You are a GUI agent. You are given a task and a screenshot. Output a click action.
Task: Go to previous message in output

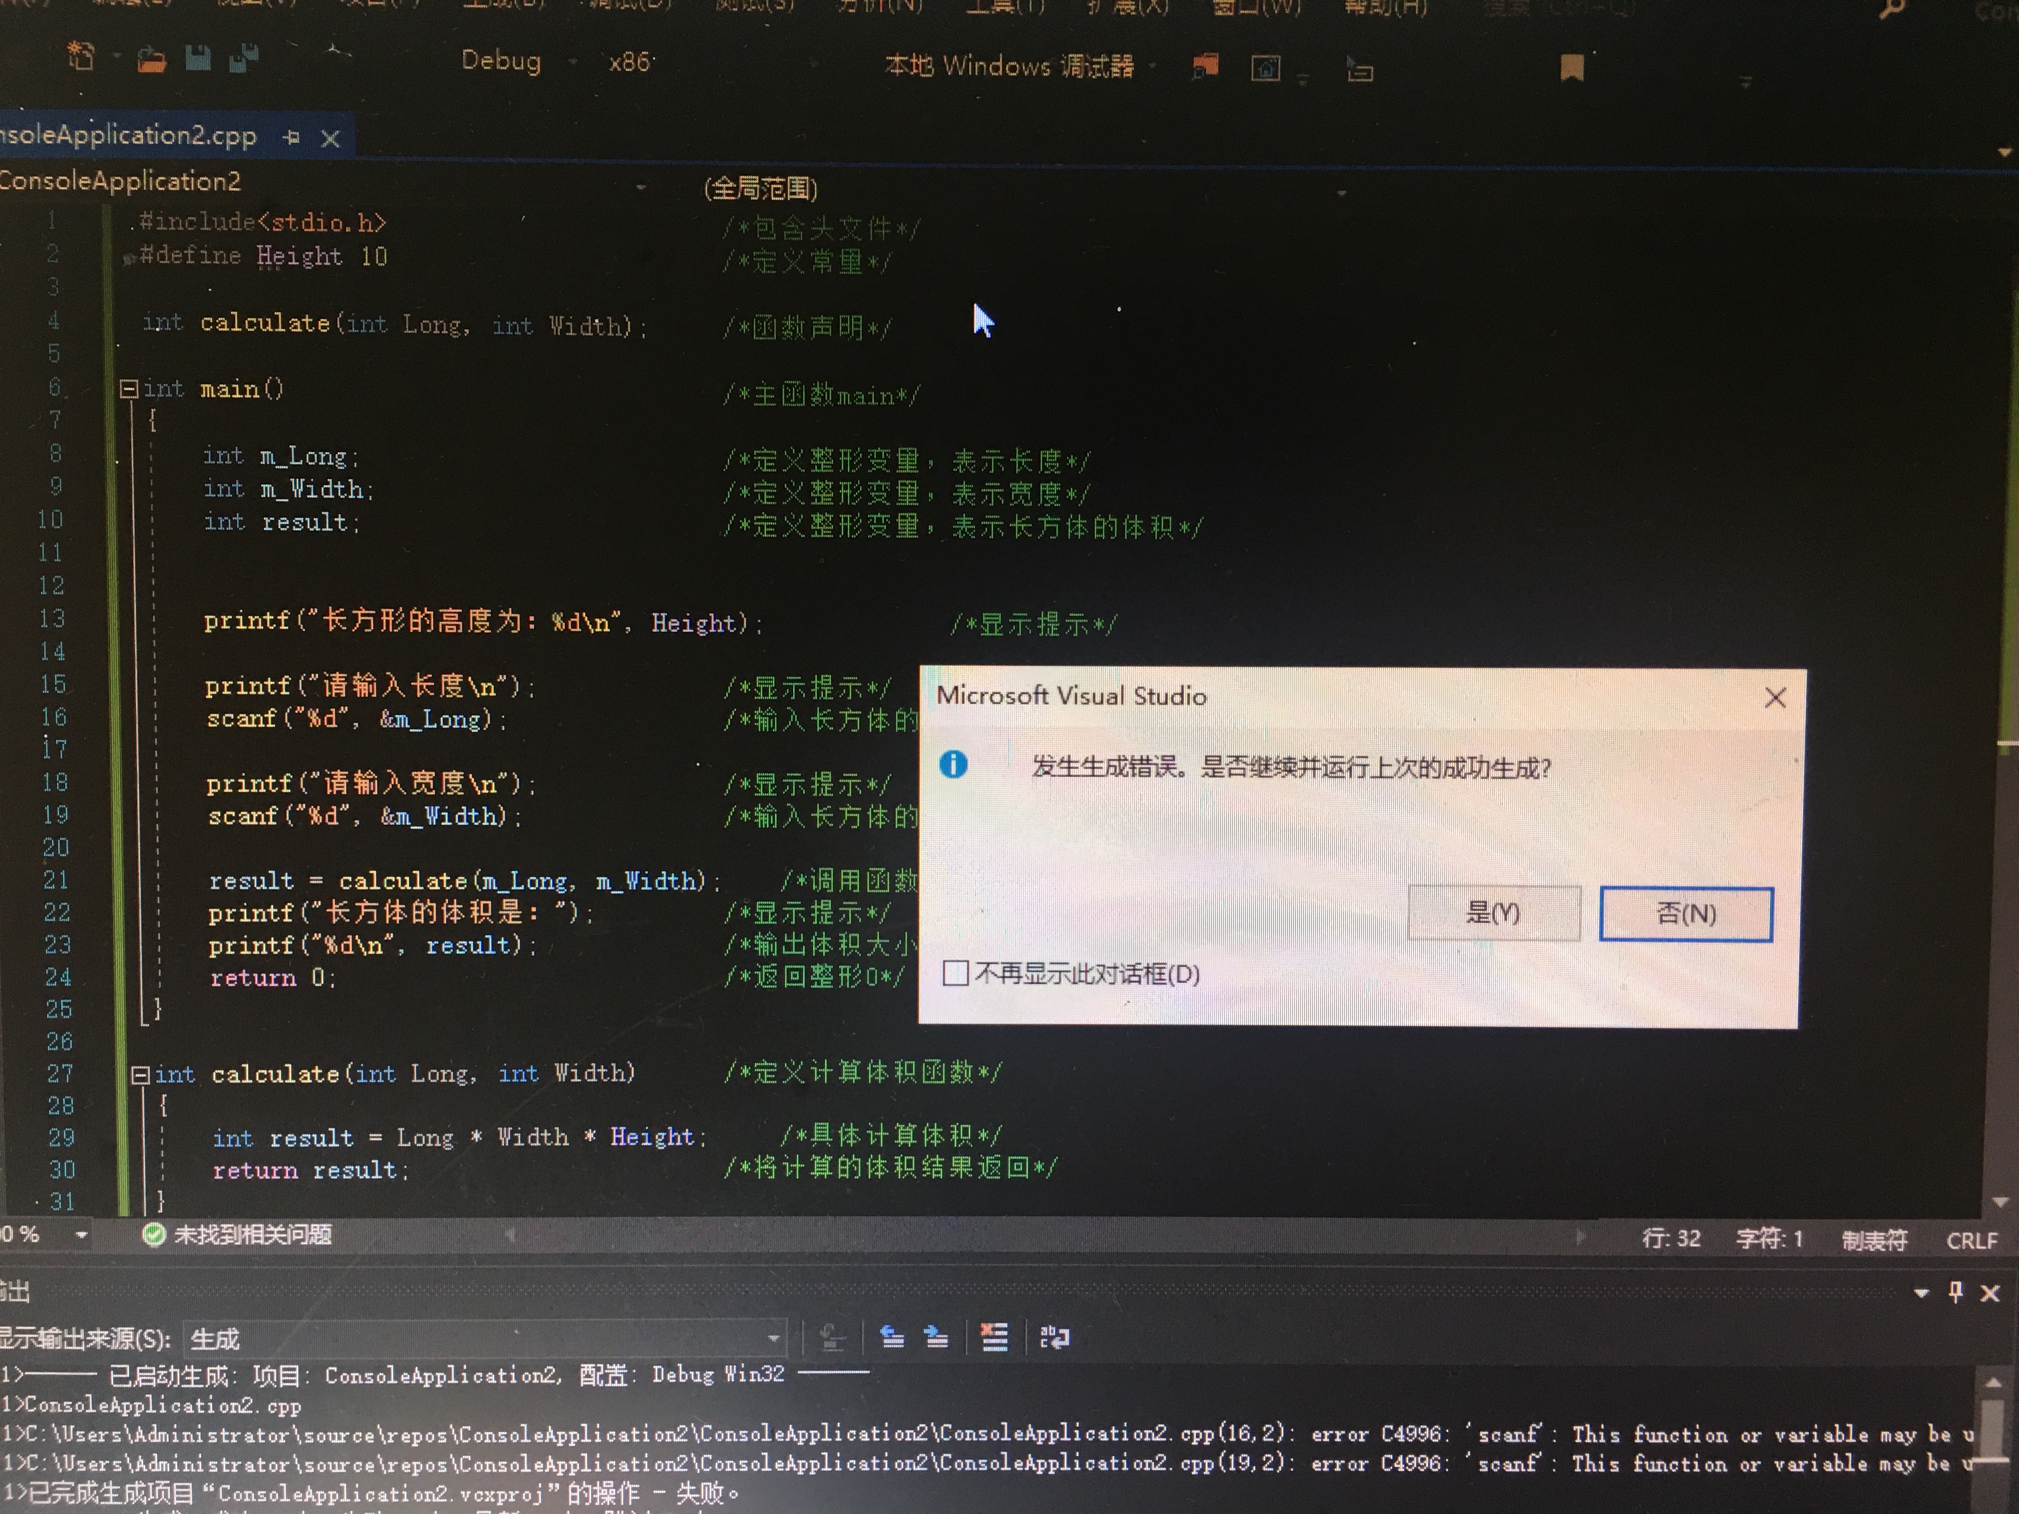click(x=891, y=1338)
